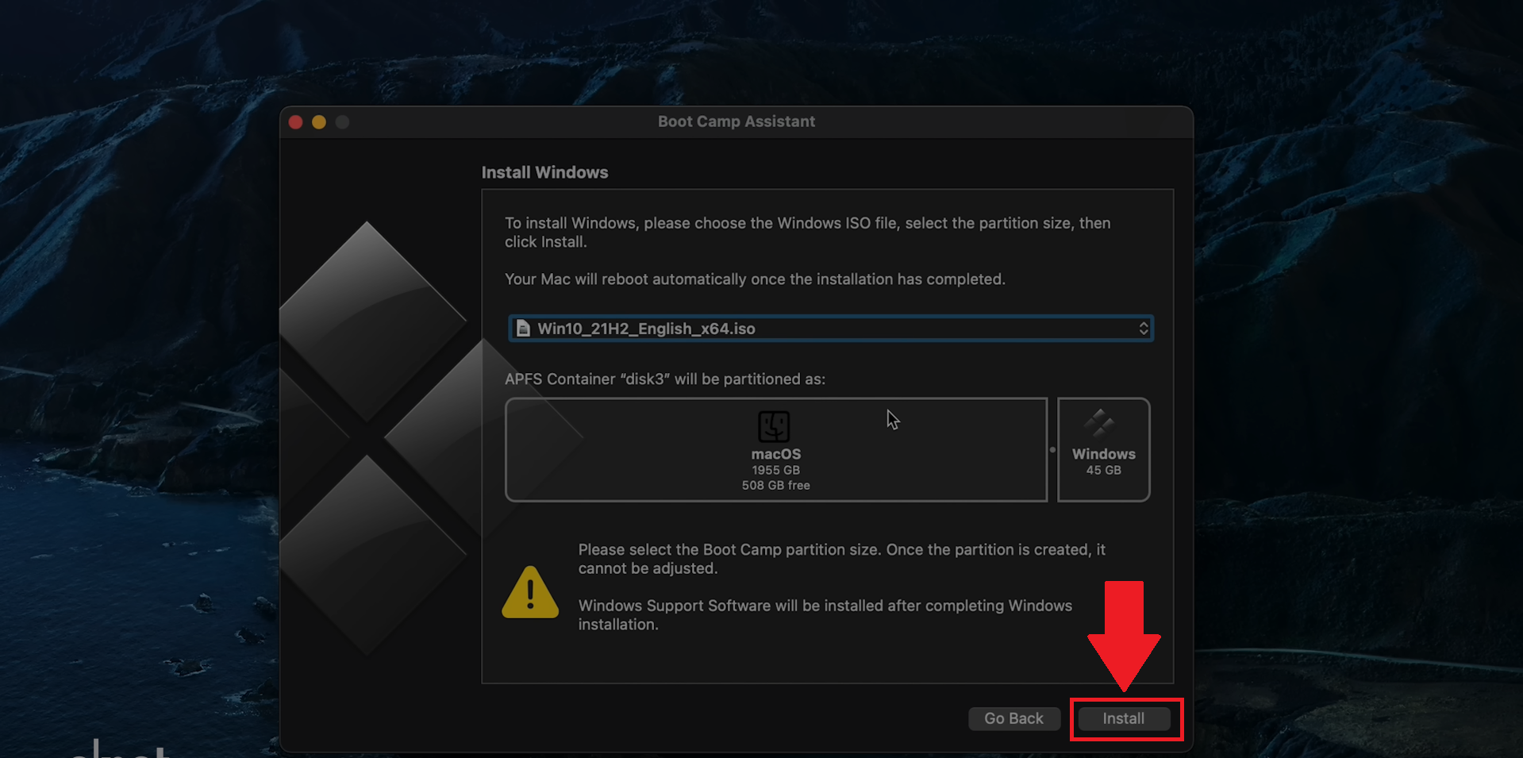The width and height of the screenshot is (1523, 758).
Task: Click the Go Back button
Action: point(1013,718)
